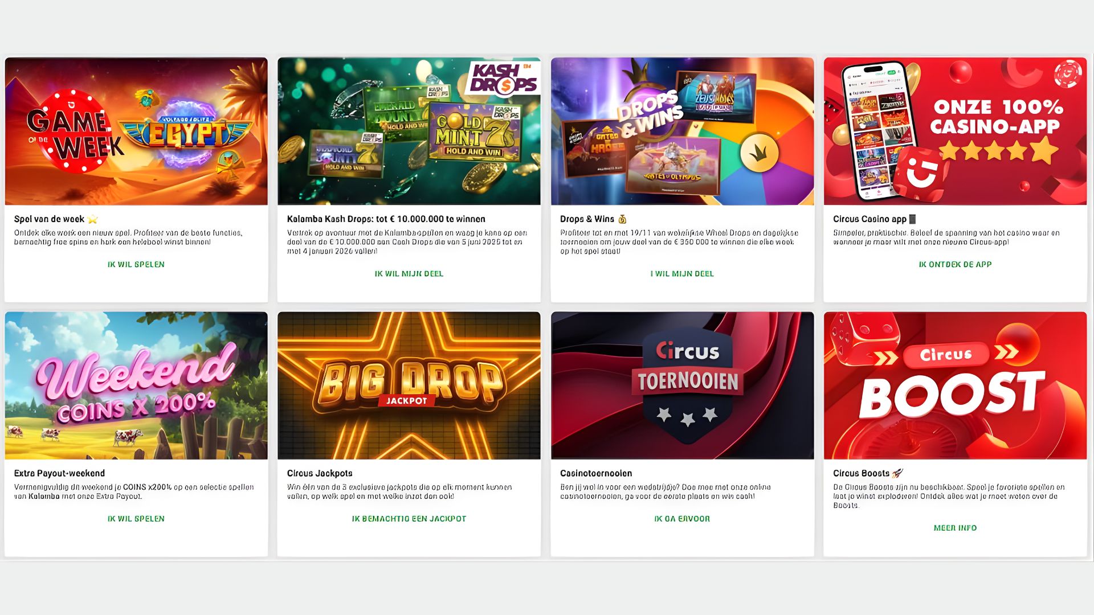The height and width of the screenshot is (615, 1094).
Task: Click IK WIL MIJN DEEL under Kalamba Kash Drops
Action: tap(409, 273)
